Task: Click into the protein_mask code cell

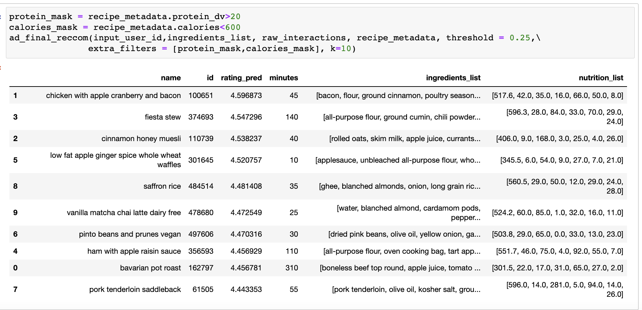Action: [320, 33]
